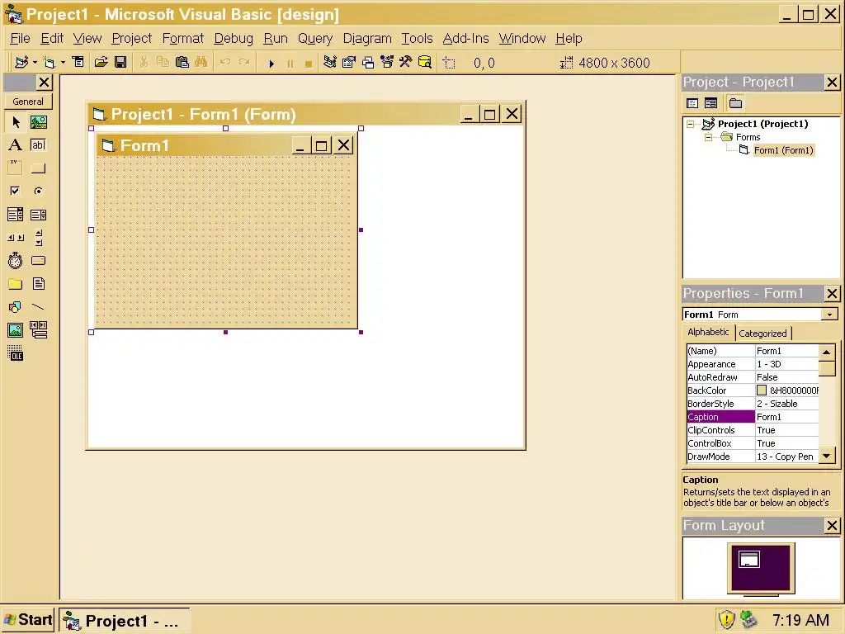The width and height of the screenshot is (845, 634).
Task: Collapse the Project1 (Project1) tree node
Action: 691,124
